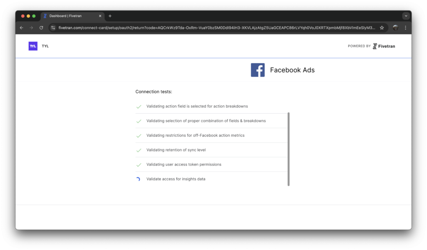Image resolution: width=427 pixels, height=250 pixels.
Task: Click the Fivetran logo in header
Action: [x=384, y=46]
